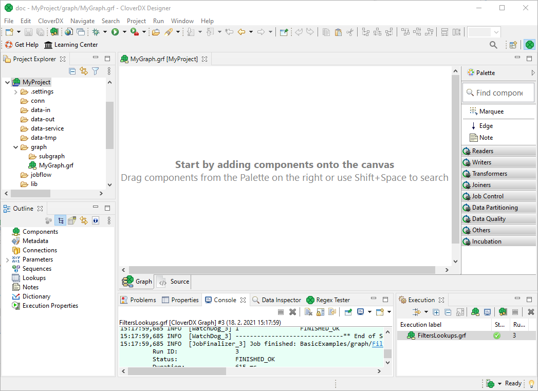Collapse the MyProject tree node
538x391 pixels.
[7, 82]
